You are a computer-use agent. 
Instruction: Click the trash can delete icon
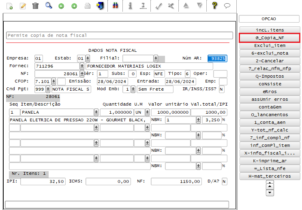tap(35, 6)
